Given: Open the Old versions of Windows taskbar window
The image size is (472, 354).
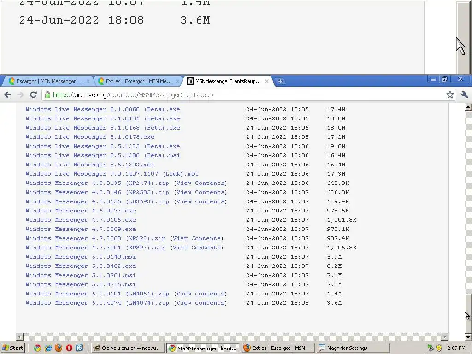Looking at the screenshot, I should pos(128,348).
